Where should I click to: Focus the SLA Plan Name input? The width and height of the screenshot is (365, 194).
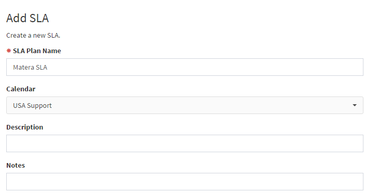(x=185, y=67)
